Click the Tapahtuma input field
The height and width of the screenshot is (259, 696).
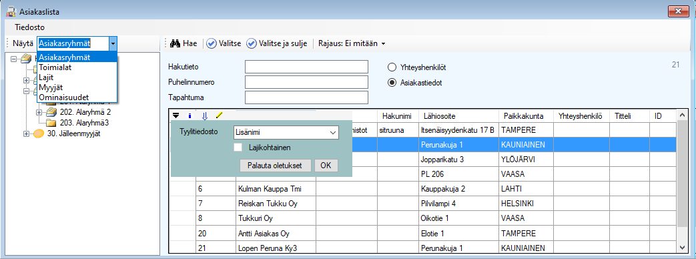[307, 97]
